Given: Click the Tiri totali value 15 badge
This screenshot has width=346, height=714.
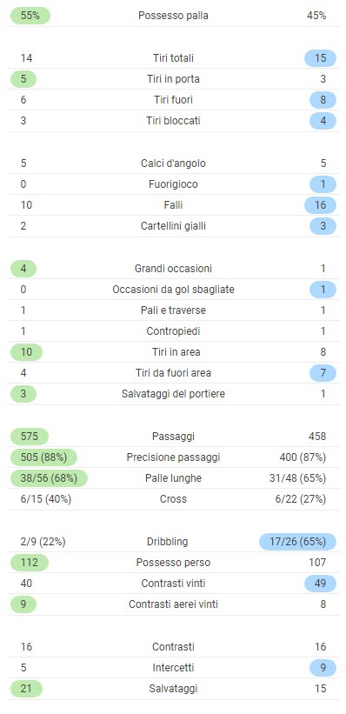Looking at the screenshot, I should pos(321,58).
